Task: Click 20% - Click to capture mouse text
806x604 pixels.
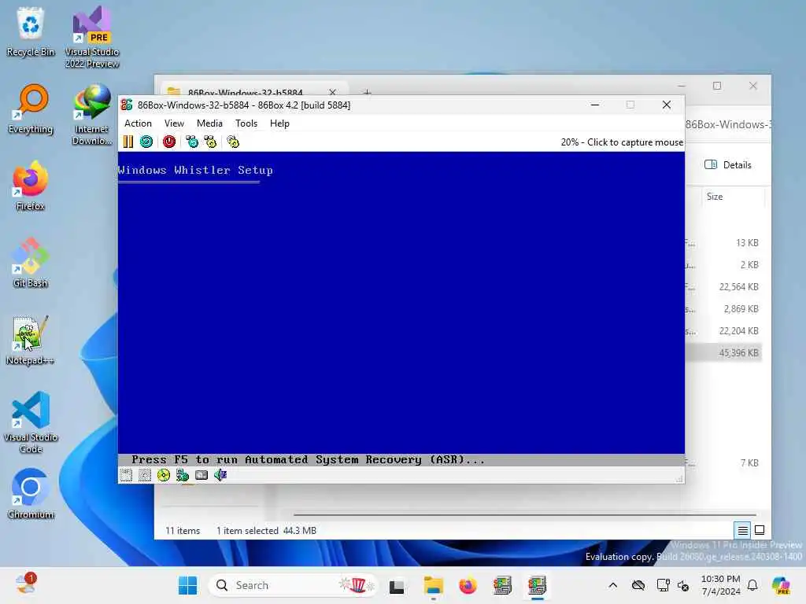Action: tap(622, 142)
